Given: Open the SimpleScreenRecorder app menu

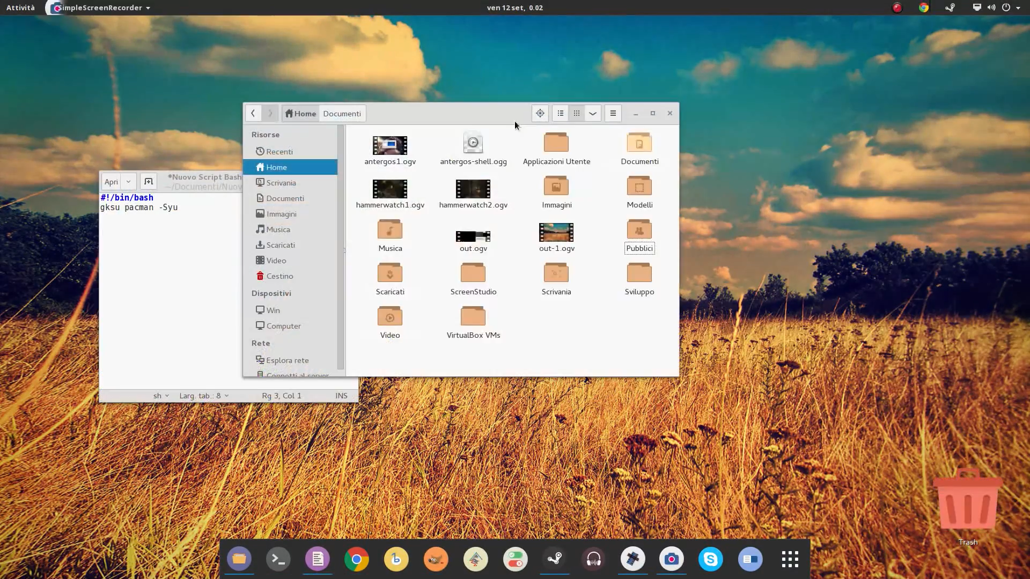Looking at the screenshot, I should [x=101, y=8].
